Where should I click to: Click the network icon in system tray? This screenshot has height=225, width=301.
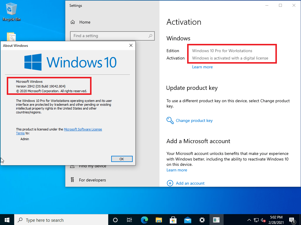click(256, 220)
